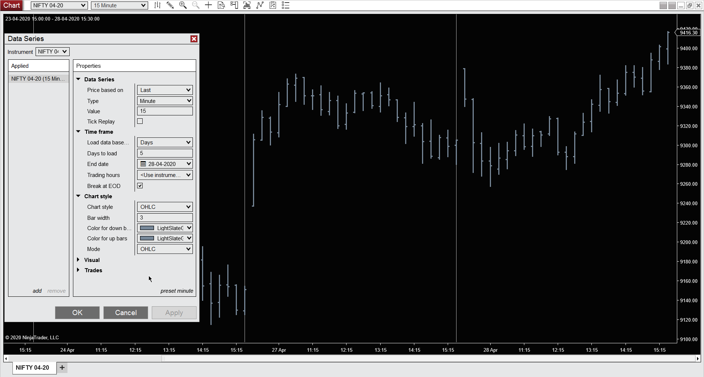Open the Chart style dropdown showing OHLC
The image size is (704, 377).
pos(165,207)
